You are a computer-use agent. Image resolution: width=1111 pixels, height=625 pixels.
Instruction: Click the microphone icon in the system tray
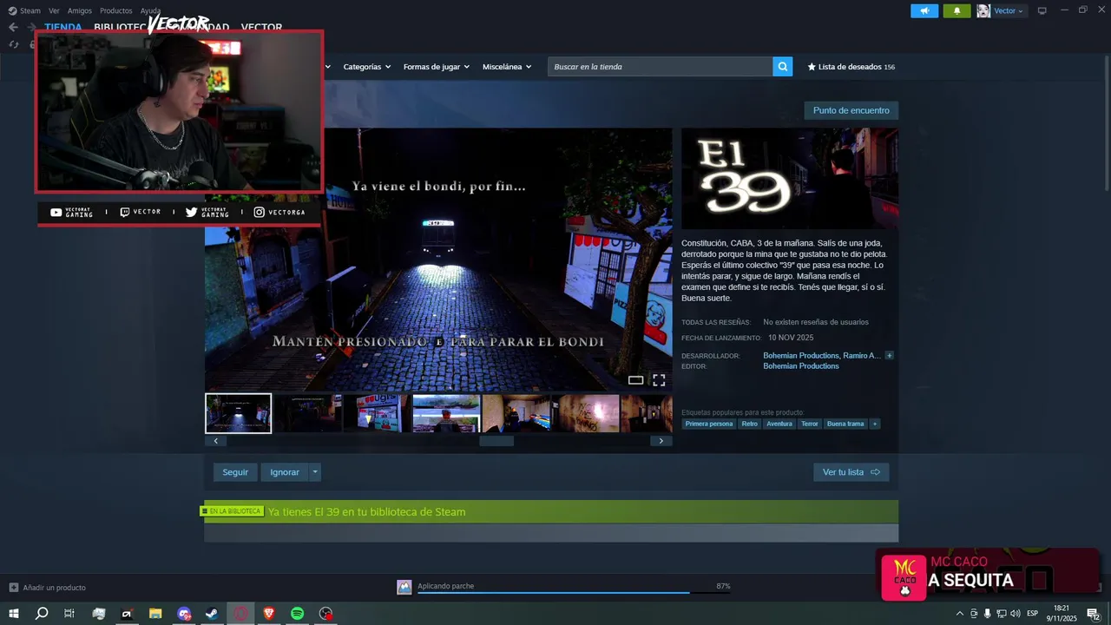coord(987,614)
